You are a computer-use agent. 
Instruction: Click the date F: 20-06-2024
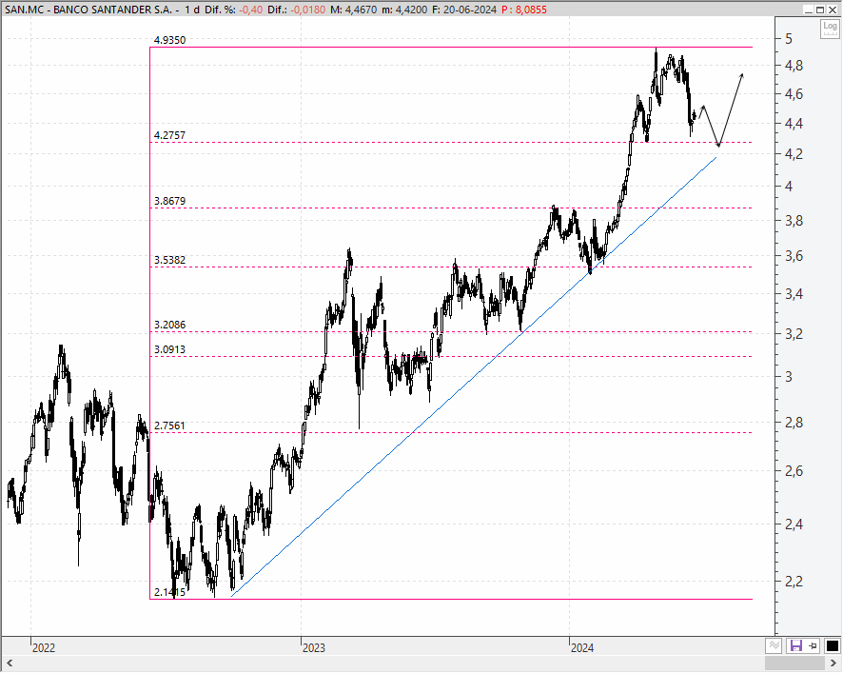pos(464,10)
